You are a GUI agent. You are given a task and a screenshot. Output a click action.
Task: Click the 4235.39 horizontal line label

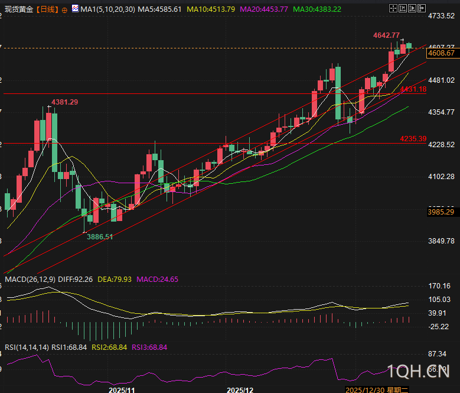click(413, 139)
